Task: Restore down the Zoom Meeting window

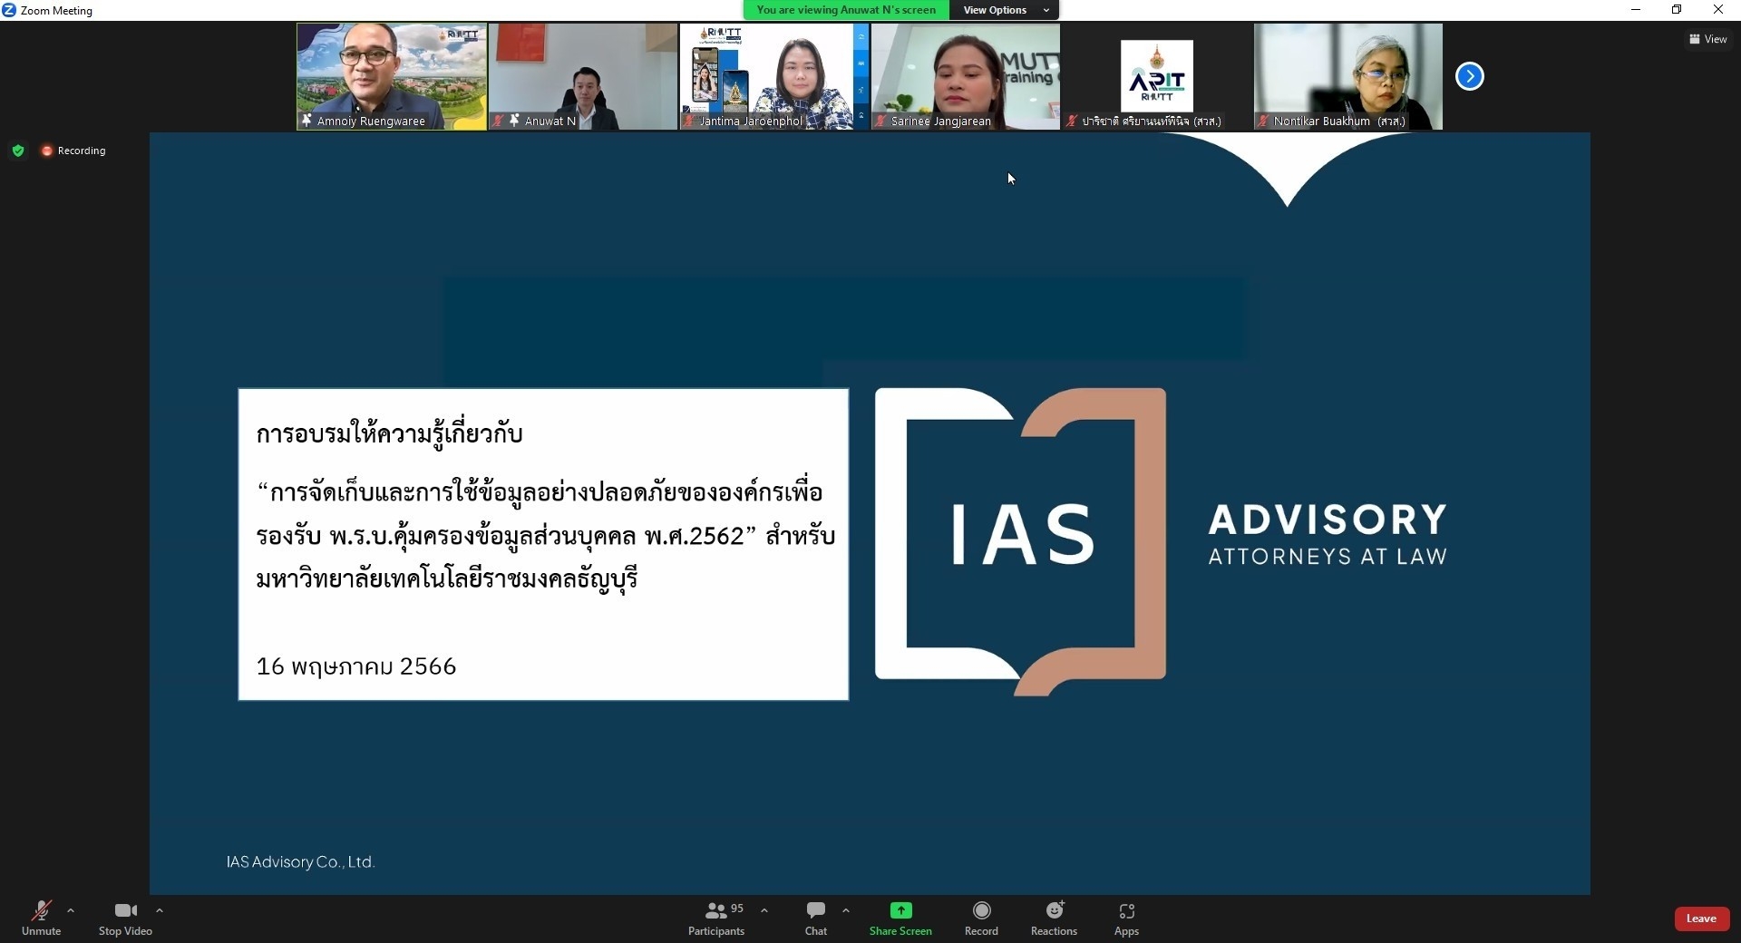Action: click(1677, 10)
